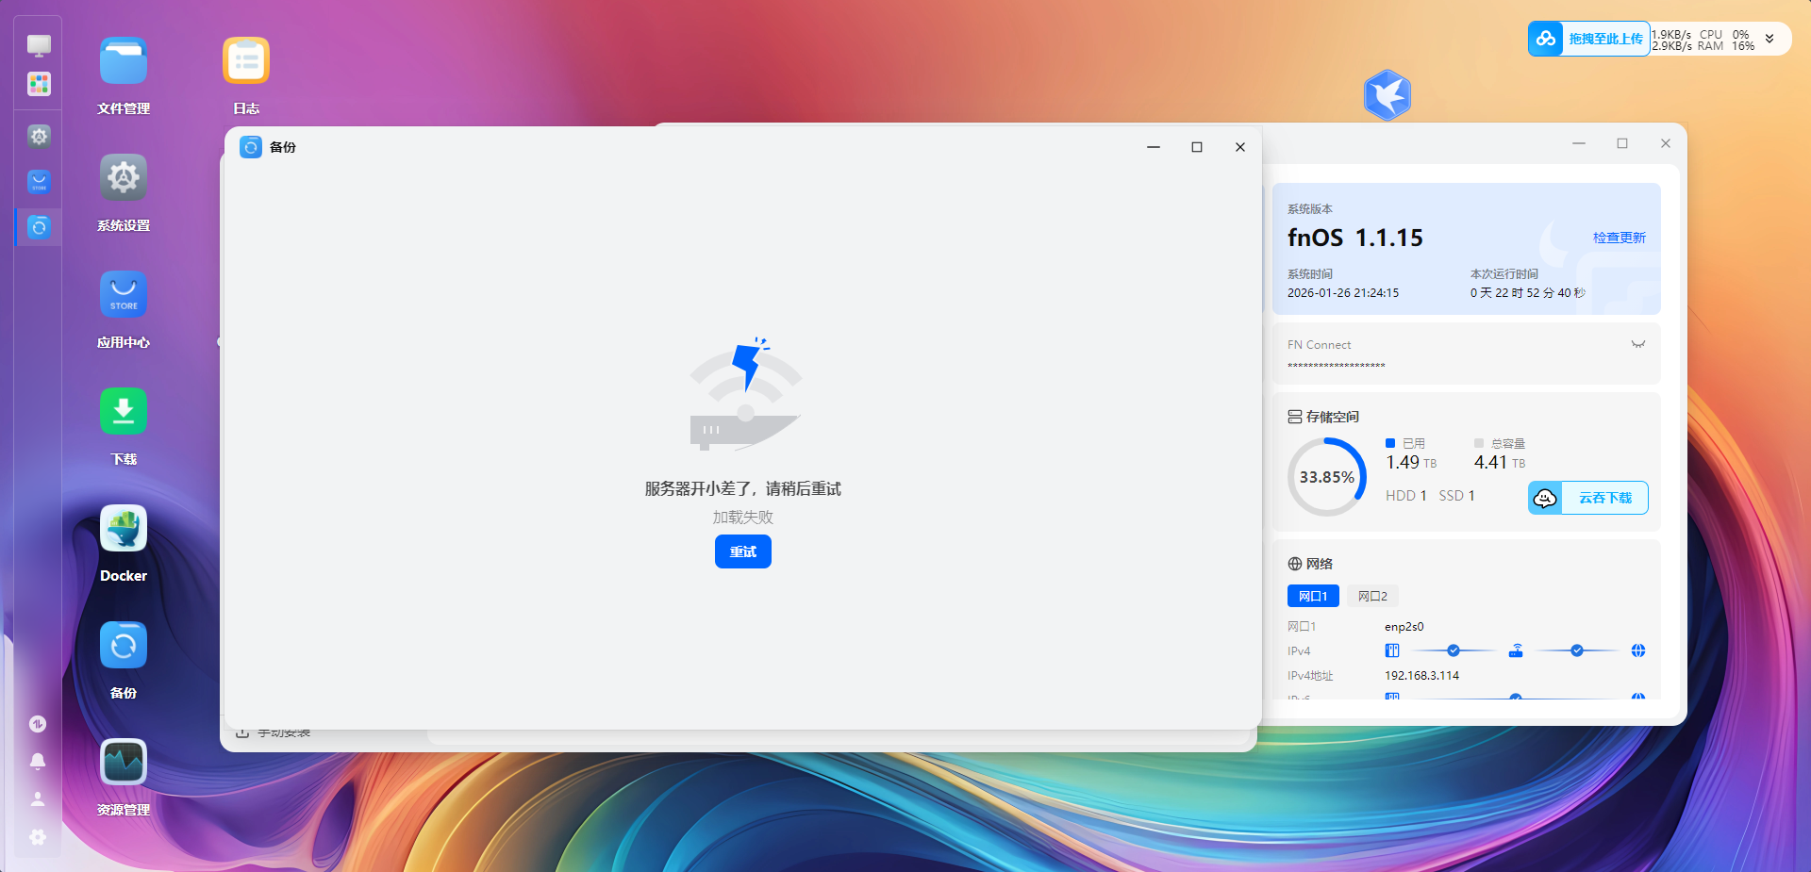The width and height of the screenshot is (1811, 872).
Task: Open the task activity icon above the dock's bell
Action: click(x=38, y=724)
